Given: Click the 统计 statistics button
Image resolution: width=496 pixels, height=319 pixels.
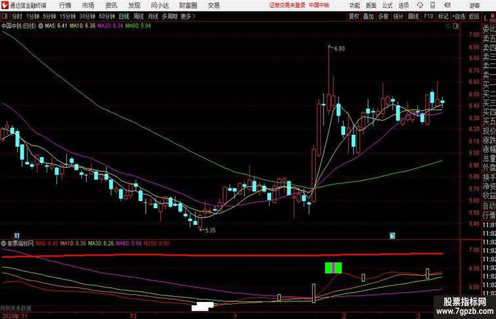Looking at the screenshot, I should tap(398, 16).
